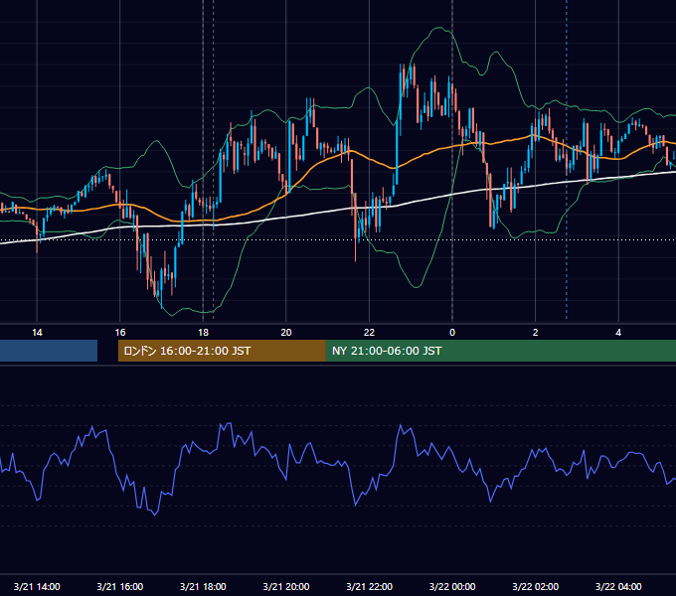Click the 4 hour axis label

point(618,333)
